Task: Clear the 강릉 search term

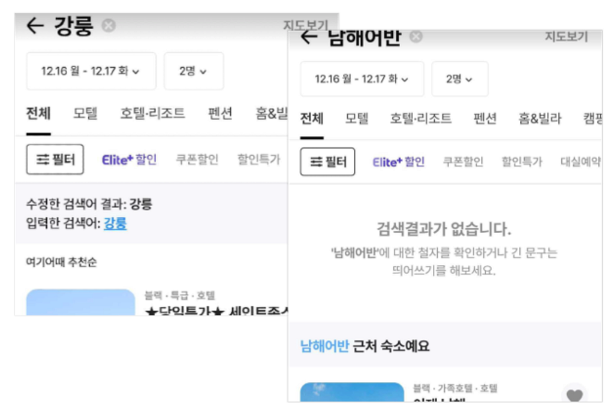Action: [x=109, y=25]
